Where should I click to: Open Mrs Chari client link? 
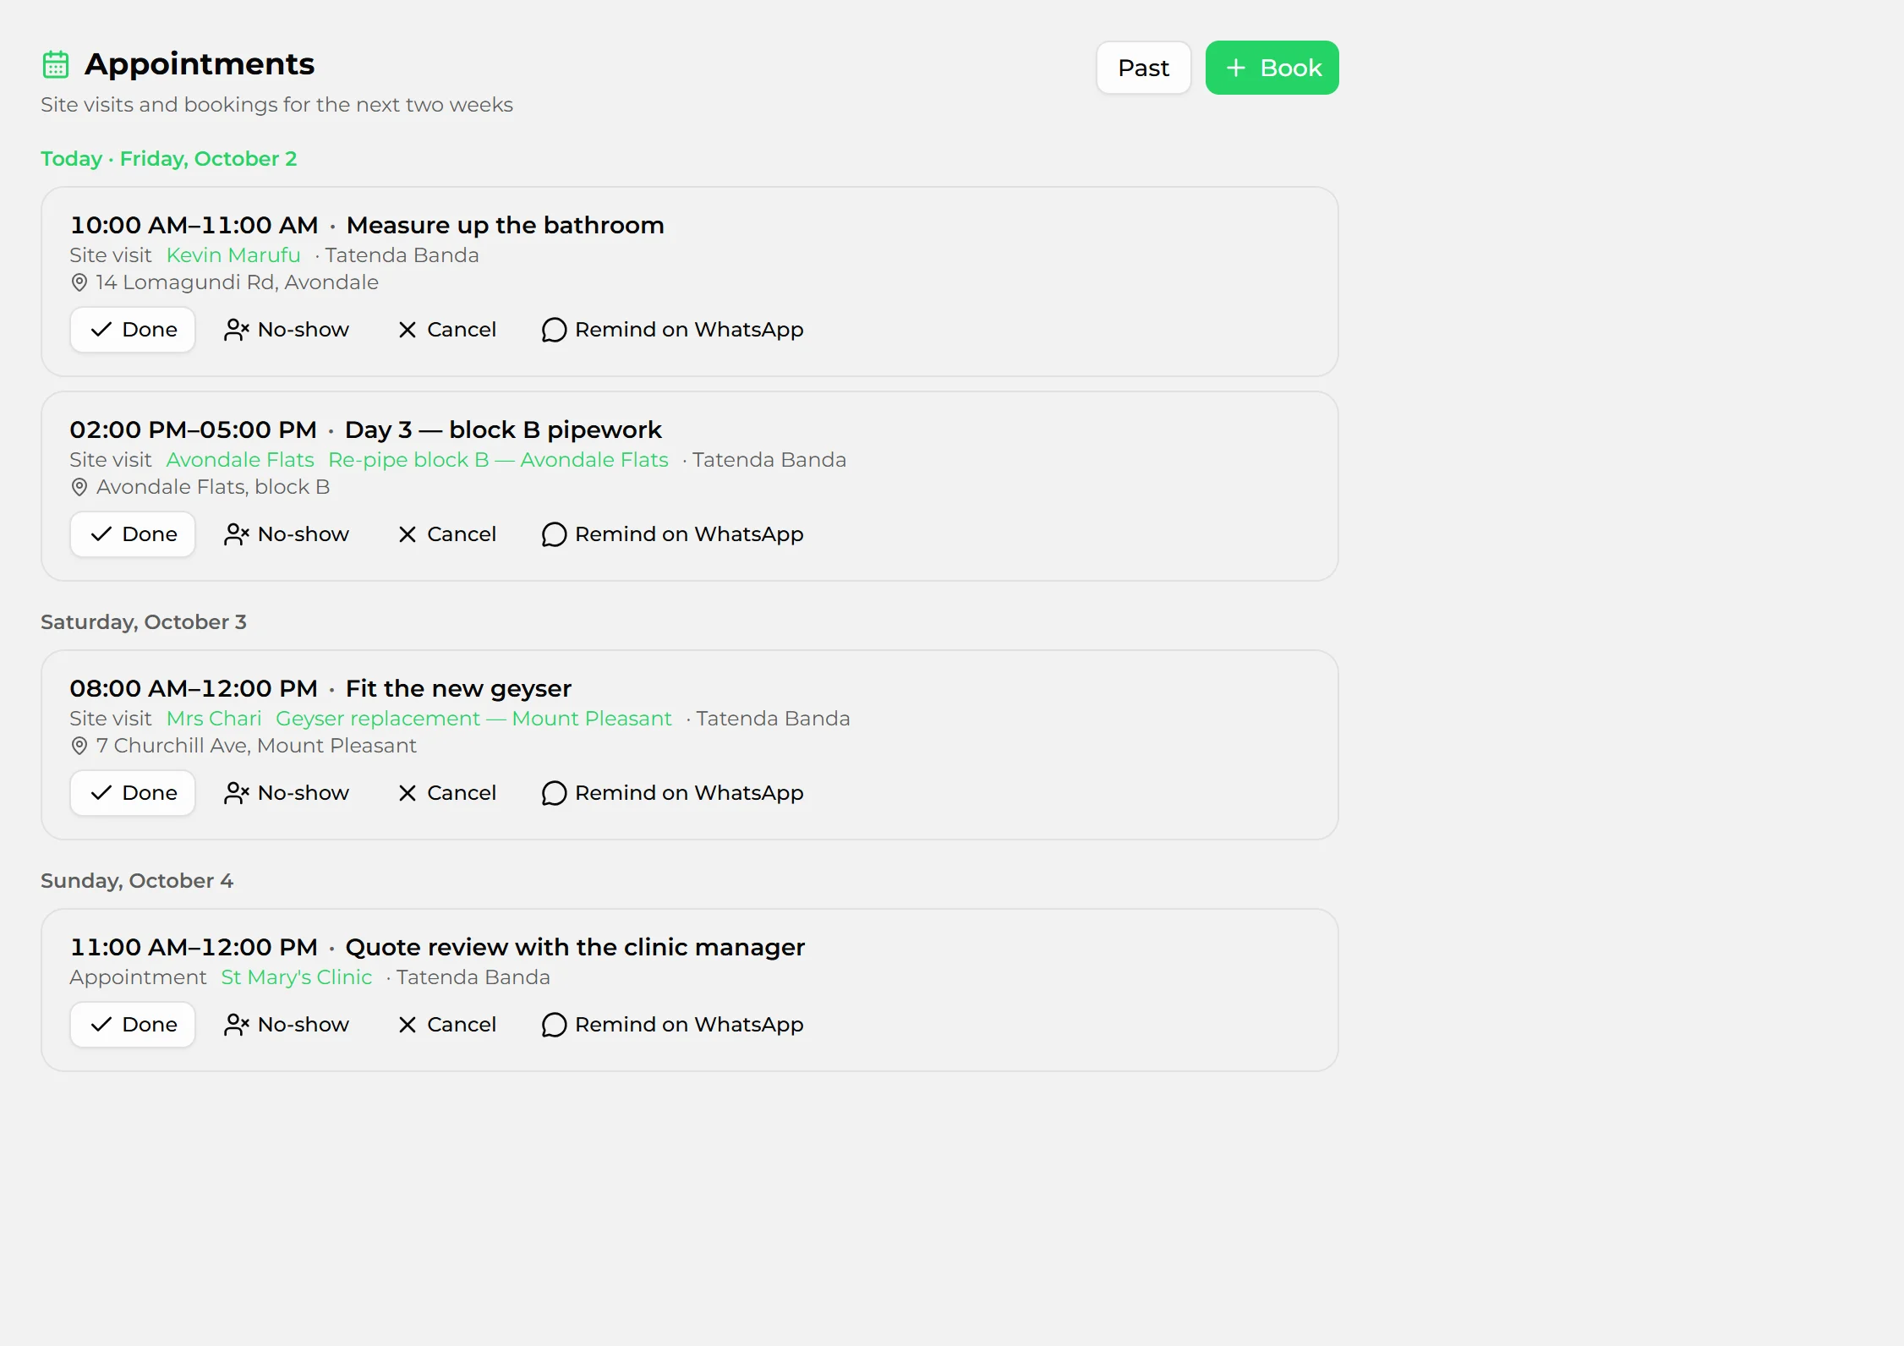click(x=214, y=719)
